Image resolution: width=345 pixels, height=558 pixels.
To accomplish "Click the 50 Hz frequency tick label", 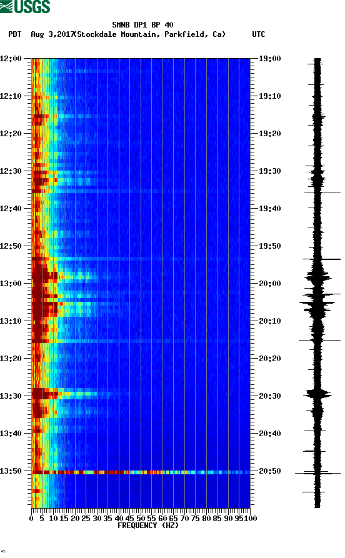I will click(141, 519).
